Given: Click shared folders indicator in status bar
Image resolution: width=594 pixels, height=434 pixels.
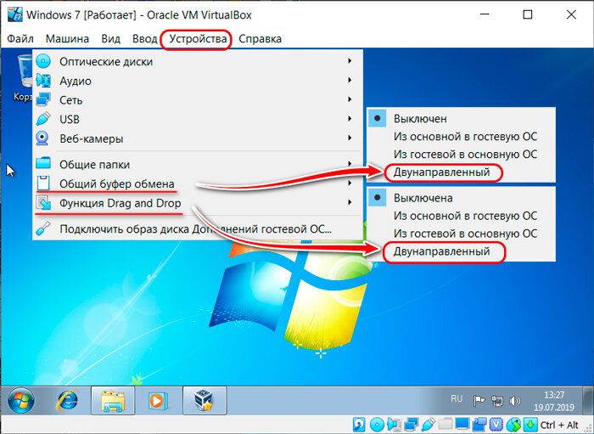Looking at the screenshot, I should click(x=445, y=424).
